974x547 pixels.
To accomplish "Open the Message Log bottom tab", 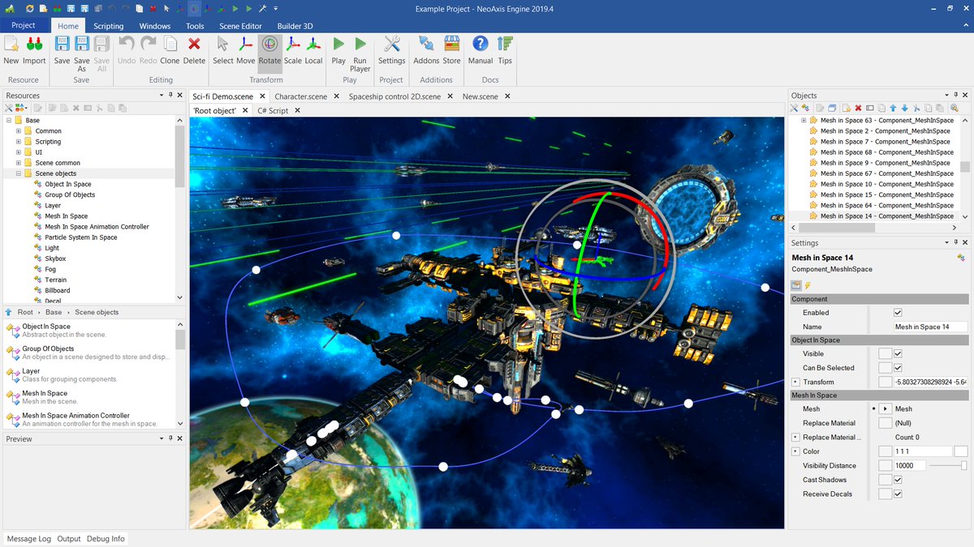I will (x=28, y=539).
